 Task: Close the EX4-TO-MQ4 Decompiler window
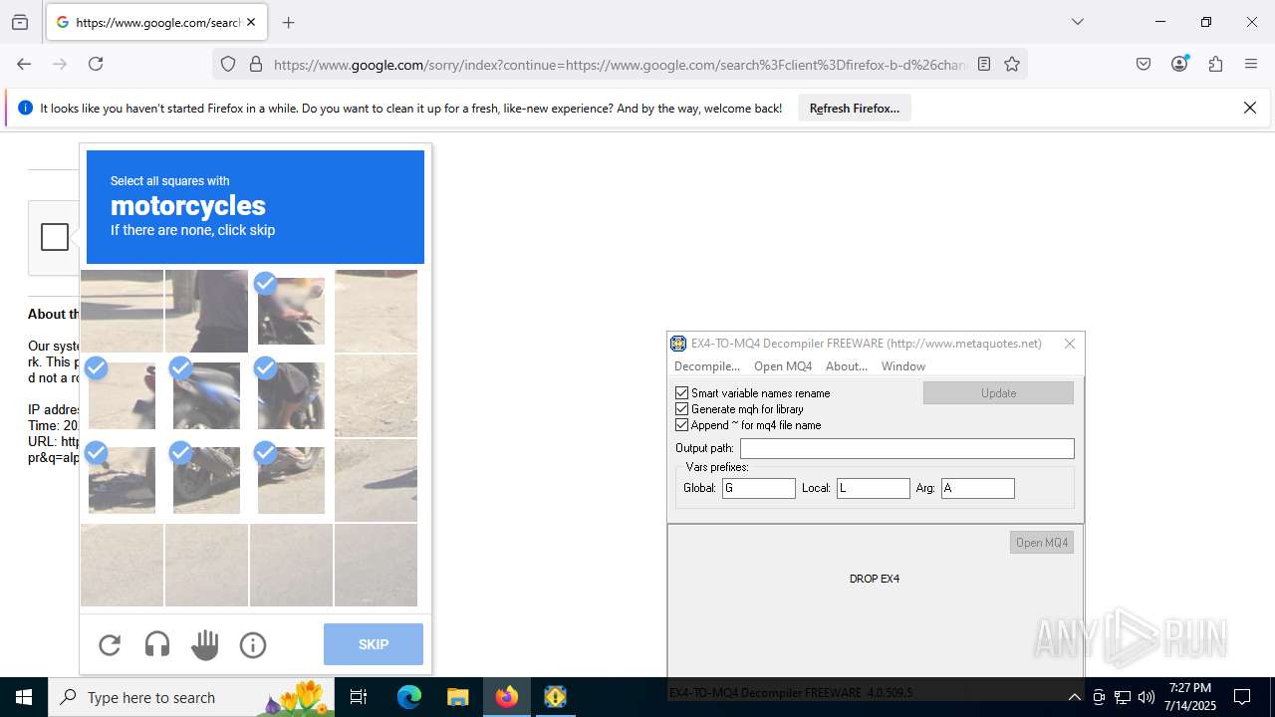pyautogui.click(x=1070, y=344)
